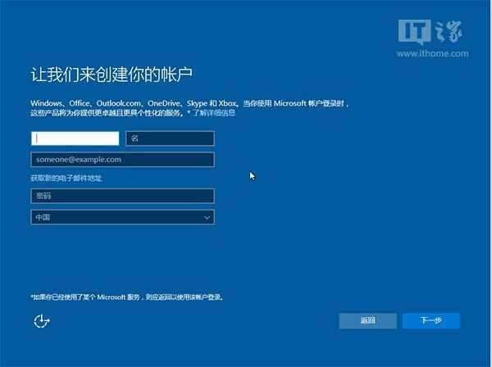Image resolution: width=492 pixels, height=367 pixels.
Task: Click the 名 first name field
Action: [x=170, y=138]
